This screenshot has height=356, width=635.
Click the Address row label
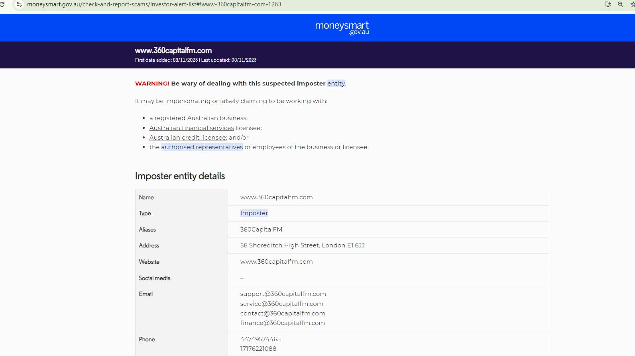click(x=149, y=245)
